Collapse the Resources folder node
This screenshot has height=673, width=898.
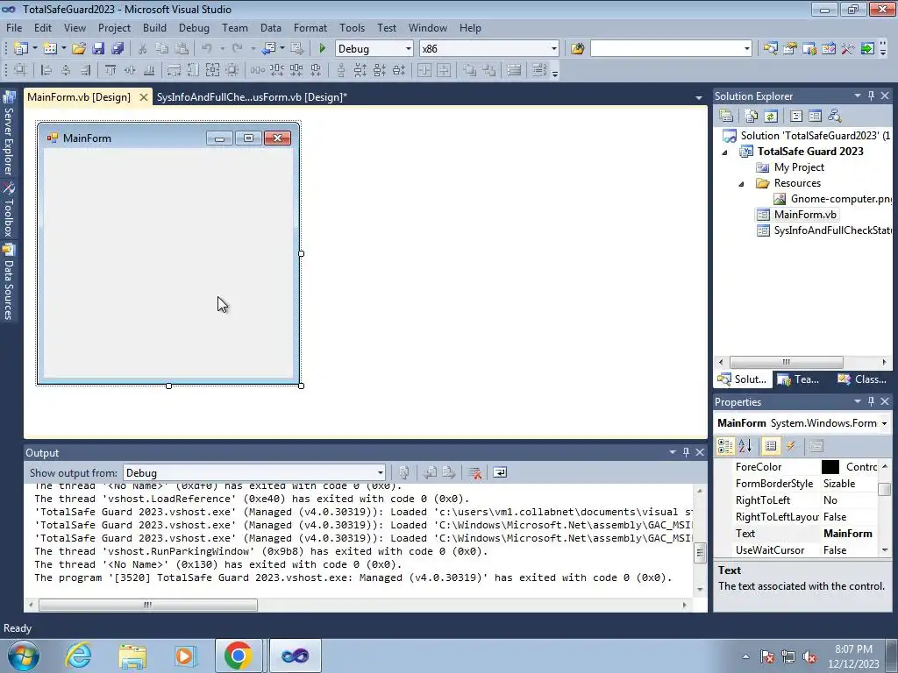pyautogui.click(x=741, y=184)
